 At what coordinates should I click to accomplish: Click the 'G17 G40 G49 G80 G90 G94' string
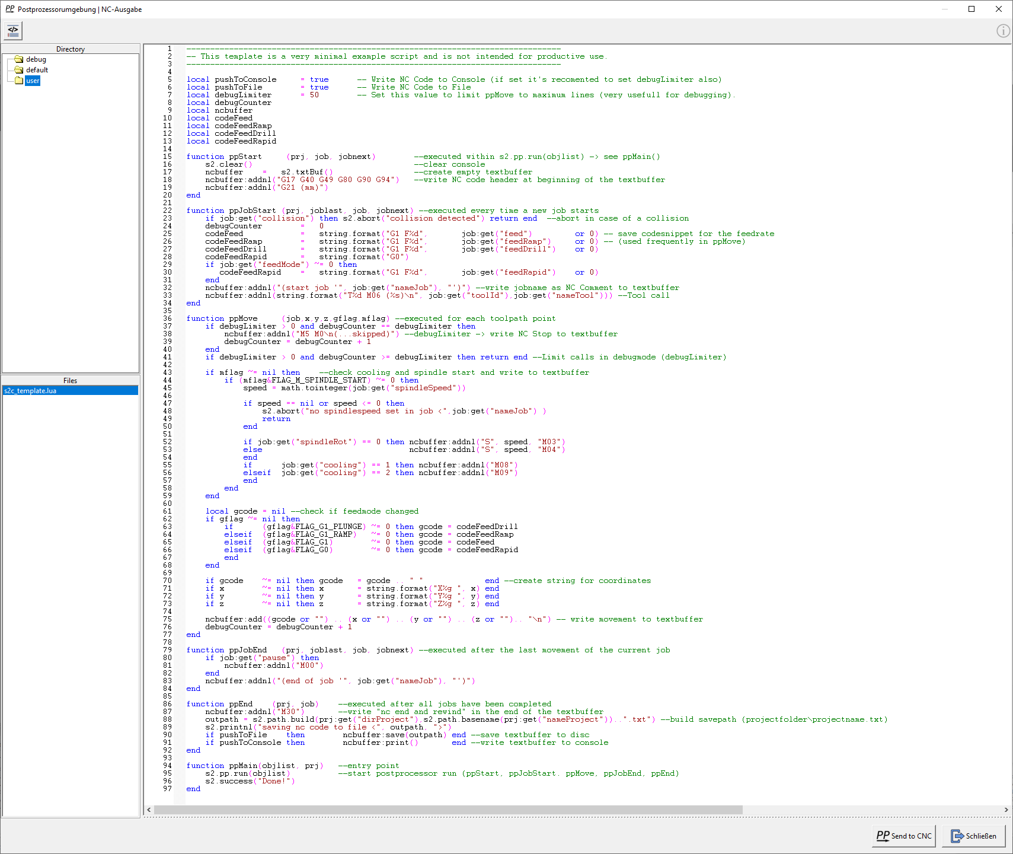tap(338, 180)
